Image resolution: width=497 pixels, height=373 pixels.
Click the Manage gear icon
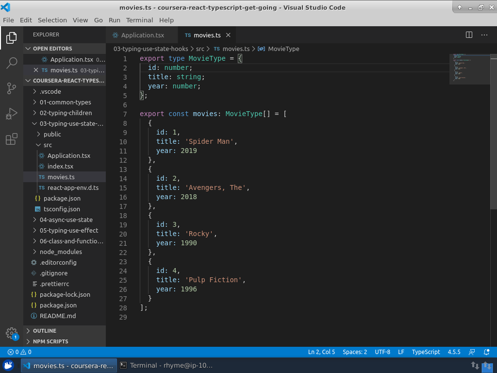12,333
